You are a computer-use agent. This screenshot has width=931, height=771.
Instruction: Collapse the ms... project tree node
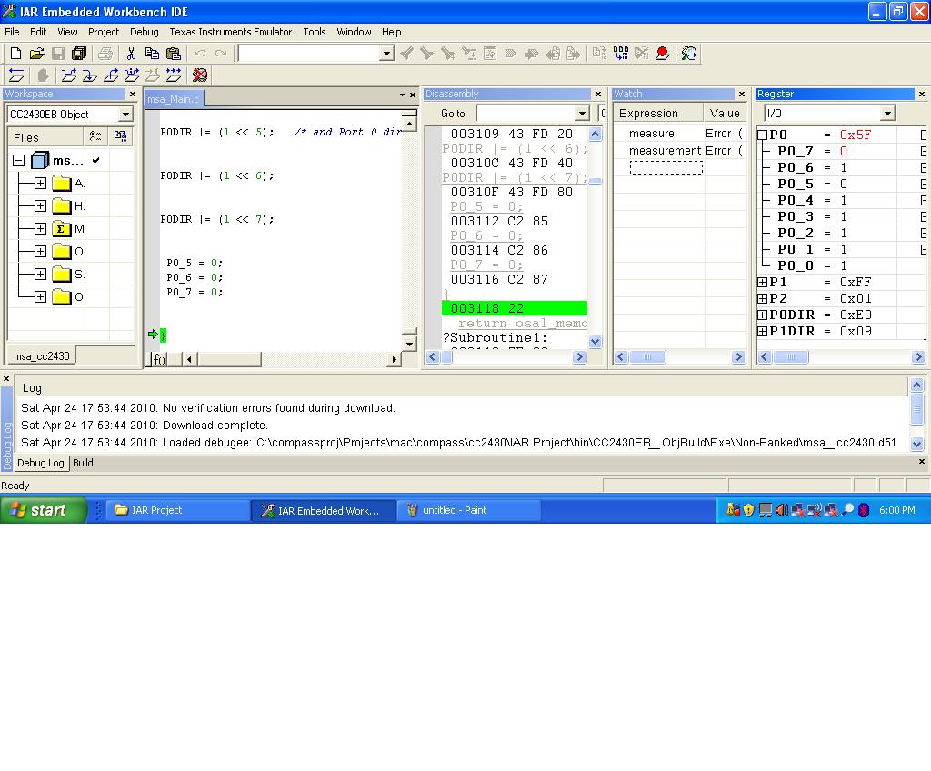point(18,160)
